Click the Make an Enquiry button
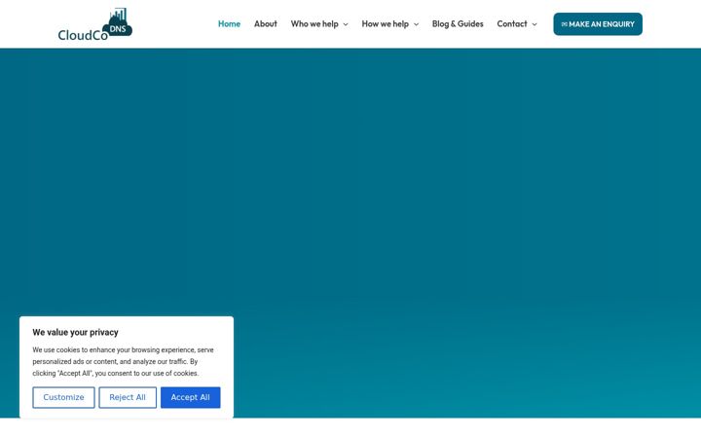Image resolution: width=701 pixels, height=438 pixels. tap(598, 24)
